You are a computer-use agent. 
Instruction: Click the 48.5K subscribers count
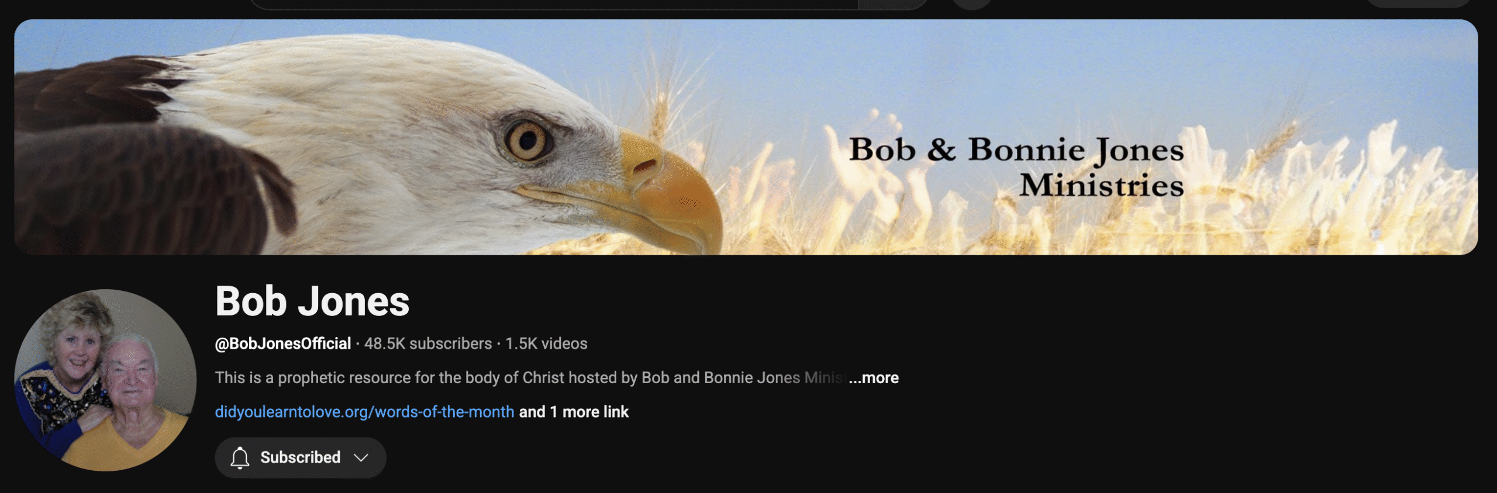pyautogui.click(x=428, y=343)
